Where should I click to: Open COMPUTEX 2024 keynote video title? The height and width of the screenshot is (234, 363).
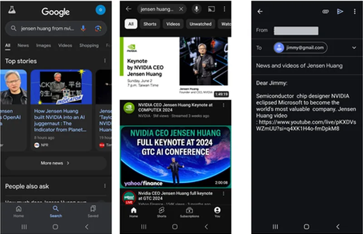[175, 107]
